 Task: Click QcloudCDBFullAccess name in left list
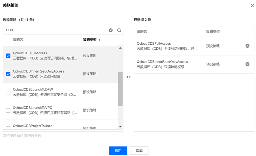30,53
